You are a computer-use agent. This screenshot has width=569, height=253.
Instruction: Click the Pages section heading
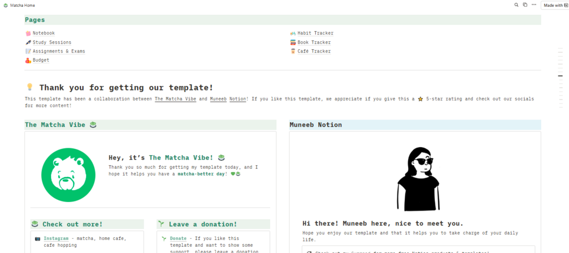coord(35,20)
